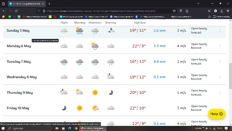Click Monday 6 May afternoon sun-rain icon

pyautogui.click(x=95, y=46)
